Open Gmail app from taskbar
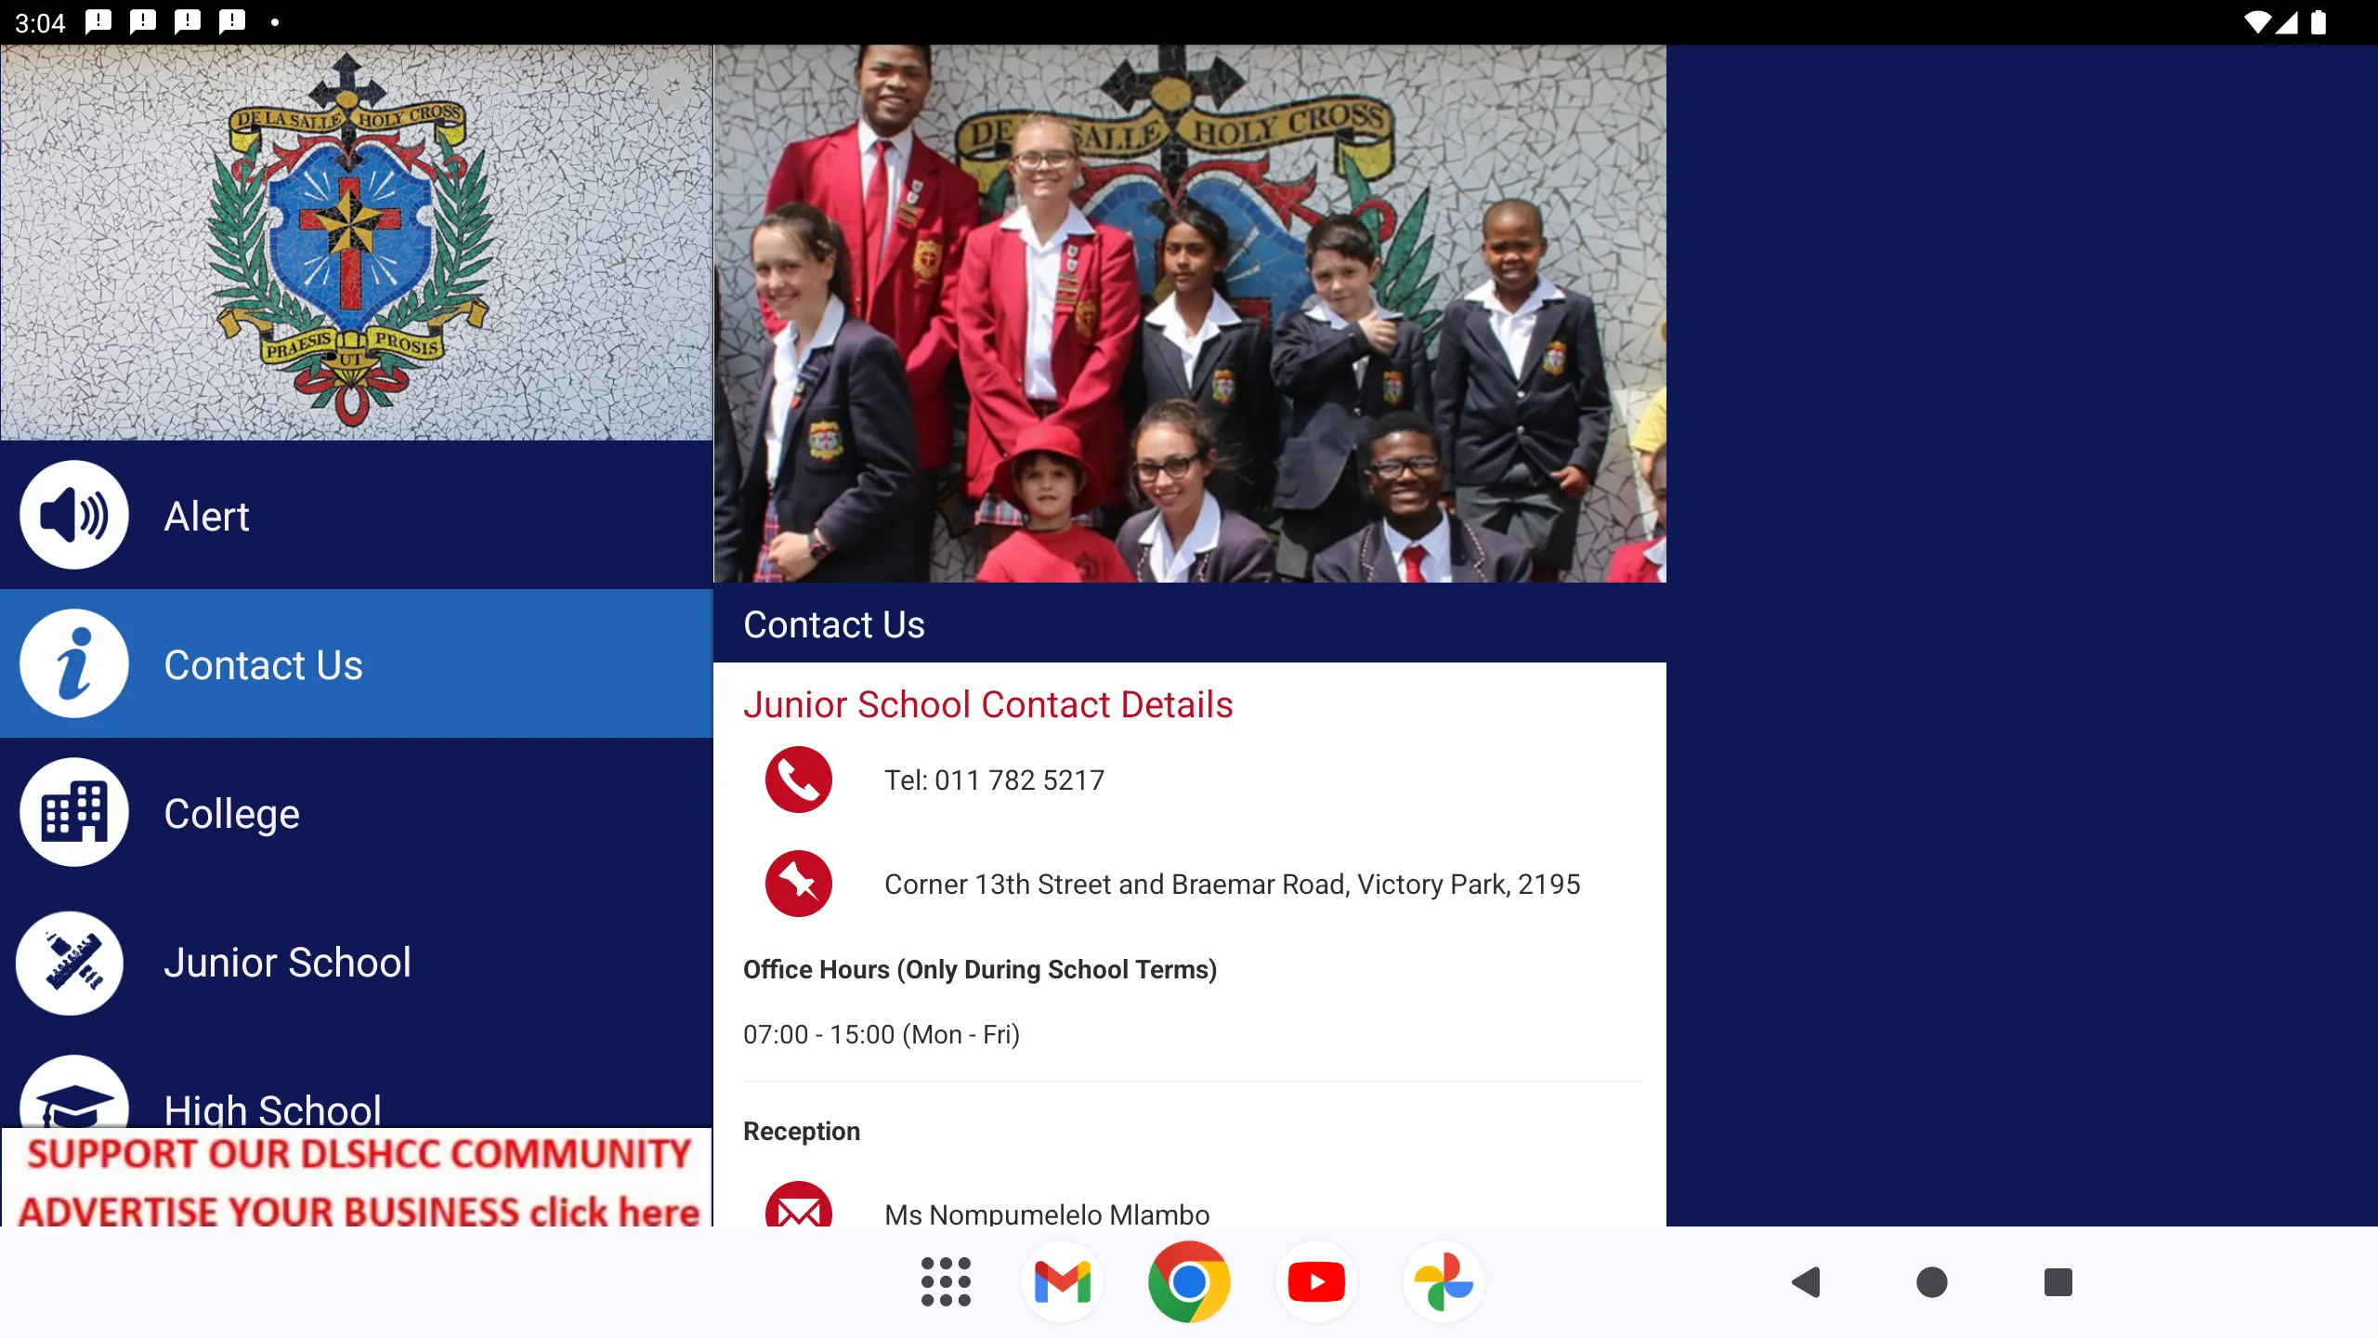The height and width of the screenshot is (1338, 2378). [x=1065, y=1280]
